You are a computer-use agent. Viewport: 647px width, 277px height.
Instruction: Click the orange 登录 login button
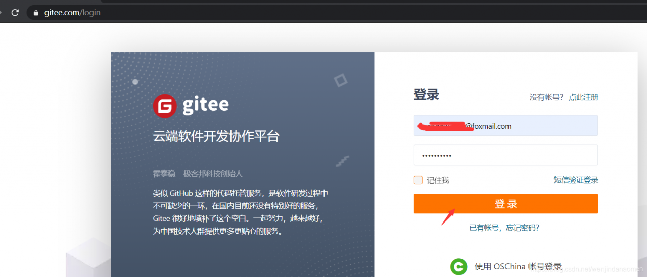pos(505,204)
